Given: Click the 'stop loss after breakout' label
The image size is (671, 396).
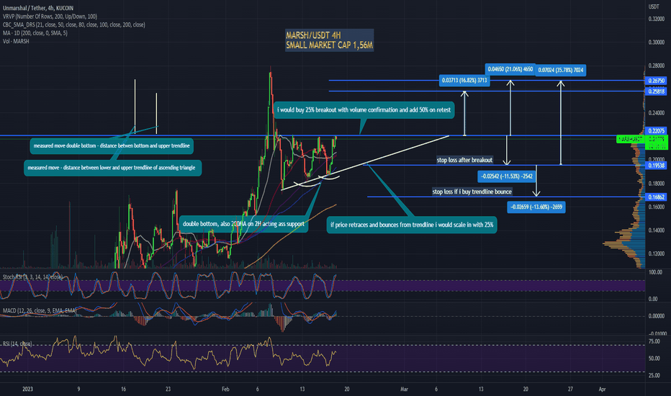Looking at the screenshot, I should tap(464, 160).
